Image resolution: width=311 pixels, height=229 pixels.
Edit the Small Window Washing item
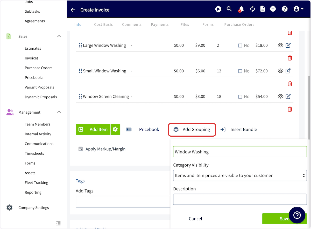tap(288, 71)
